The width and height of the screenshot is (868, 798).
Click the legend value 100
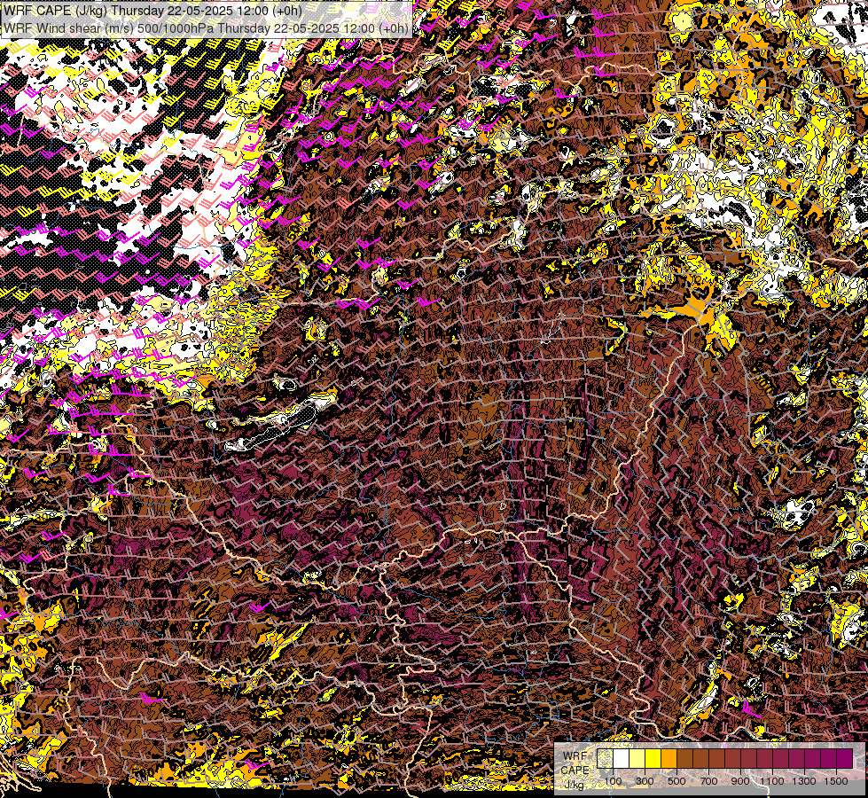coord(613,781)
